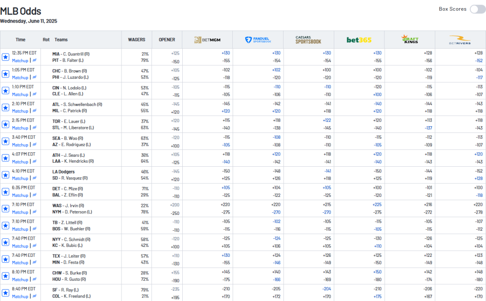Star the CHC vs PHI matchup
The image size is (486, 301).
[x=5, y=74]
